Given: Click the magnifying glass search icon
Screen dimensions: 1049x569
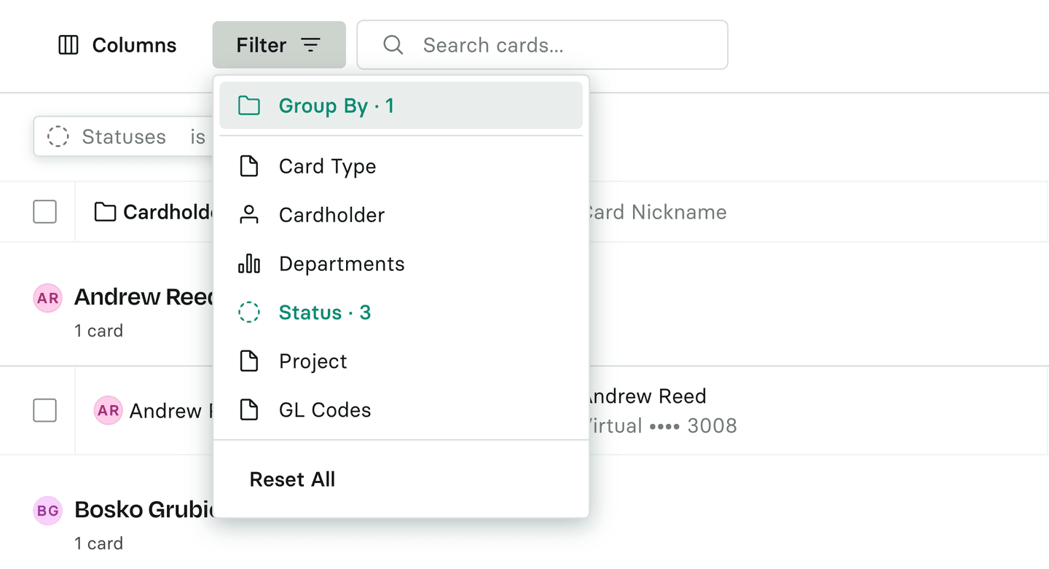Looking at the screenshot, I should click(393, 45).
